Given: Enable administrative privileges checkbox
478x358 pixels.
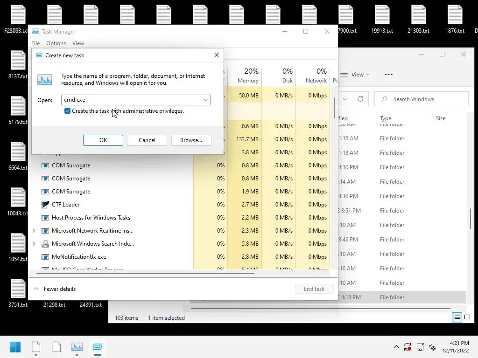Looking at the screenshot, I should click(67, 111).
